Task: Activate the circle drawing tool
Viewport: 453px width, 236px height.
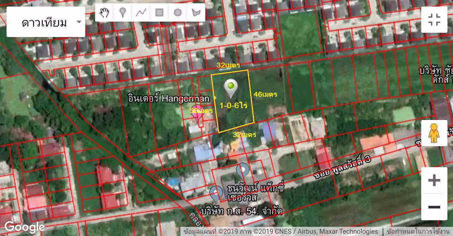Action: pos(177,13)
